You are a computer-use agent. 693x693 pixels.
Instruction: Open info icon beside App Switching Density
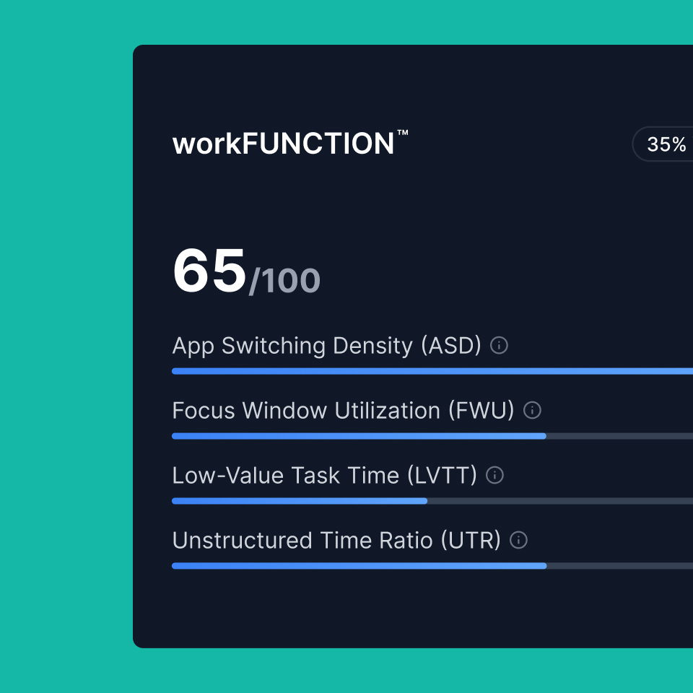point(499,345)
